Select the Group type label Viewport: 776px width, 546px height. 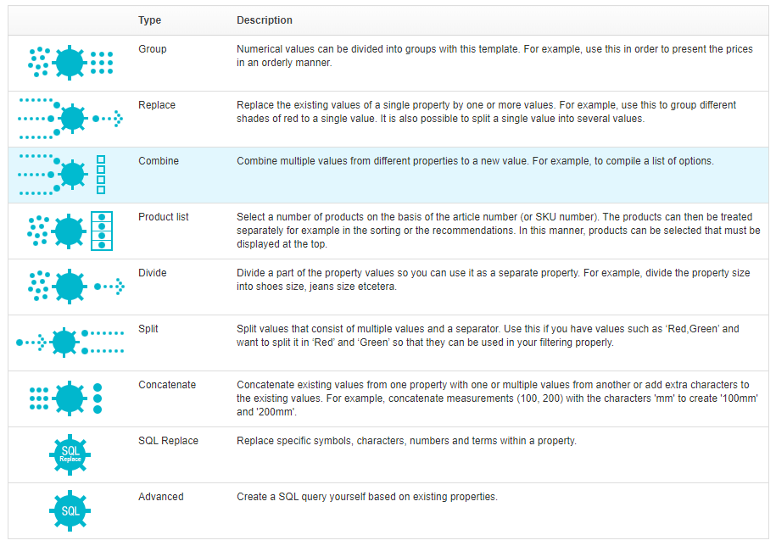[x=153, y=49]
